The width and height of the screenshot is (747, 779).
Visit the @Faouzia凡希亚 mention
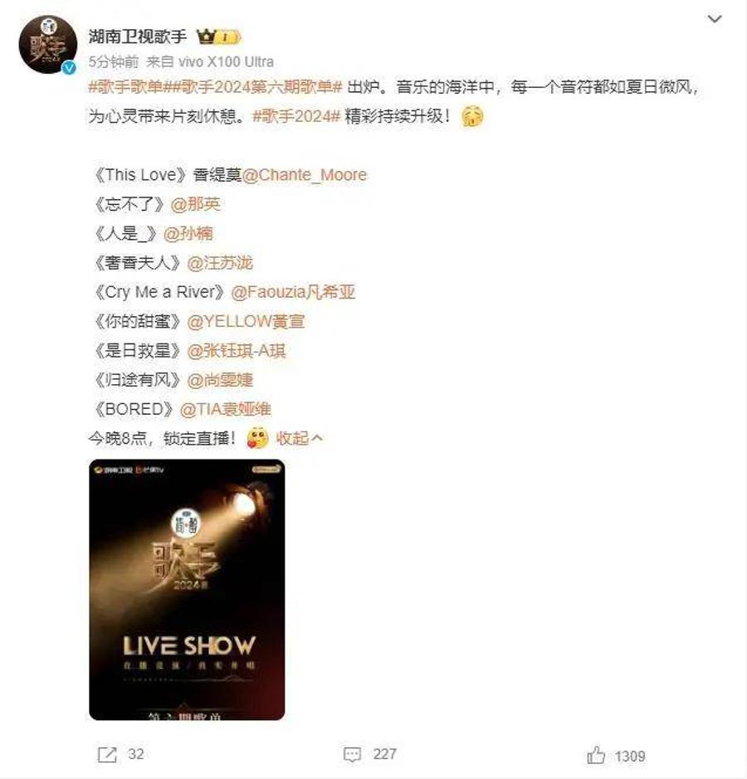(293, 292)
